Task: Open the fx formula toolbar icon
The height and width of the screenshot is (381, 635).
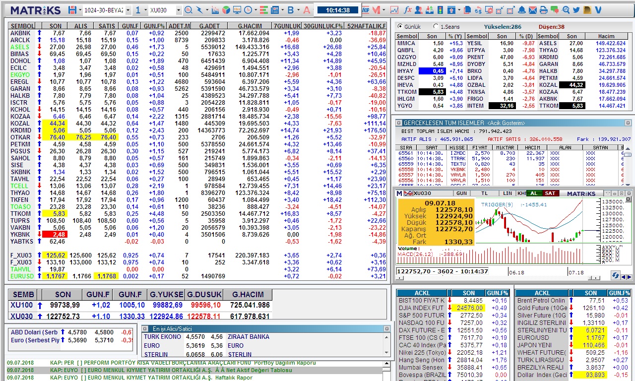Action: point(408,10)
